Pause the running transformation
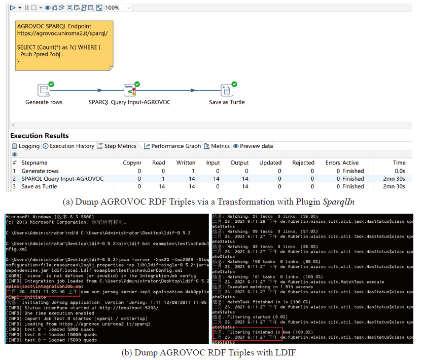The image size is (424, 360). pos(26,8)
